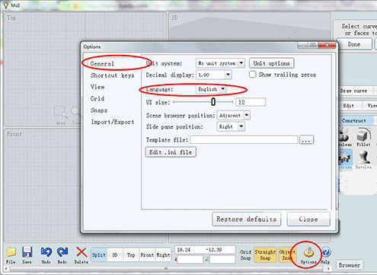Click the Help question mark icon
This screenshot has width=377, height=275.
tap(326, 253)
